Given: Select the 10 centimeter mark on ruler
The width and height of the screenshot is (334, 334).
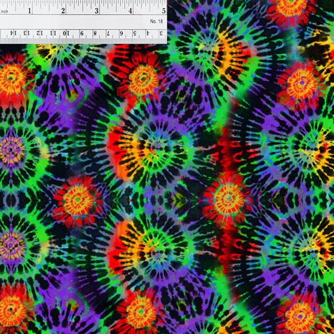Looking at the screenshot, I should 66,33.
